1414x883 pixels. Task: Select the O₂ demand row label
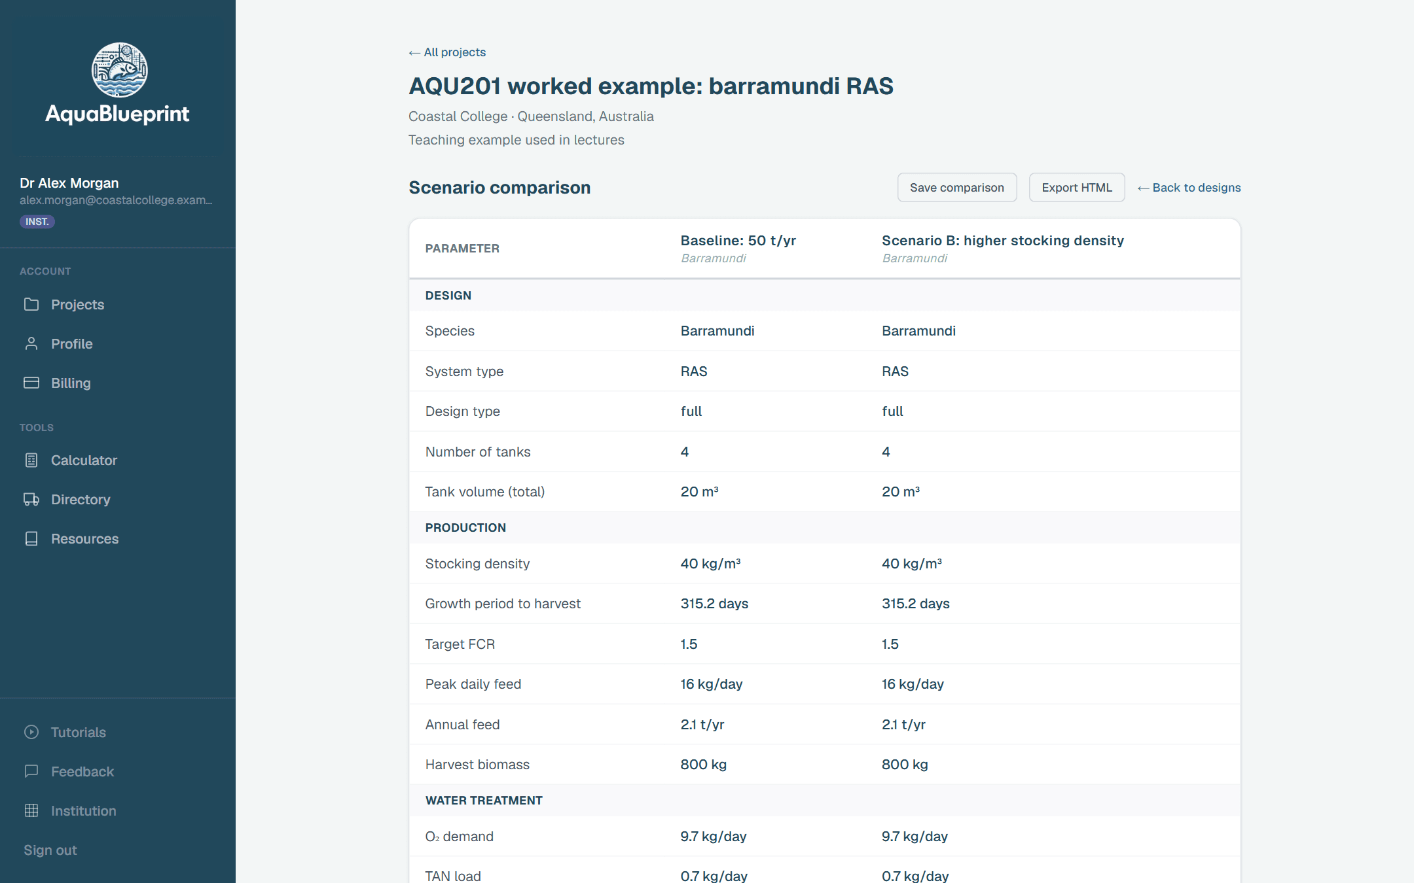[x=460, y=837]
